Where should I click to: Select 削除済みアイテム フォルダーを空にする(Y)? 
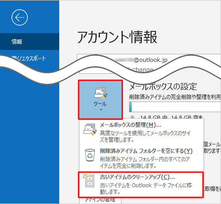(x=141, y=158)
